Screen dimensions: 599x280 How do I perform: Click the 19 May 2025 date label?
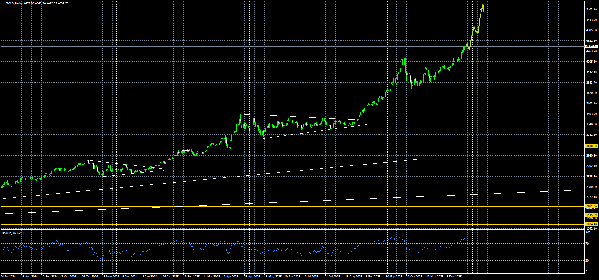click(273, 277)
